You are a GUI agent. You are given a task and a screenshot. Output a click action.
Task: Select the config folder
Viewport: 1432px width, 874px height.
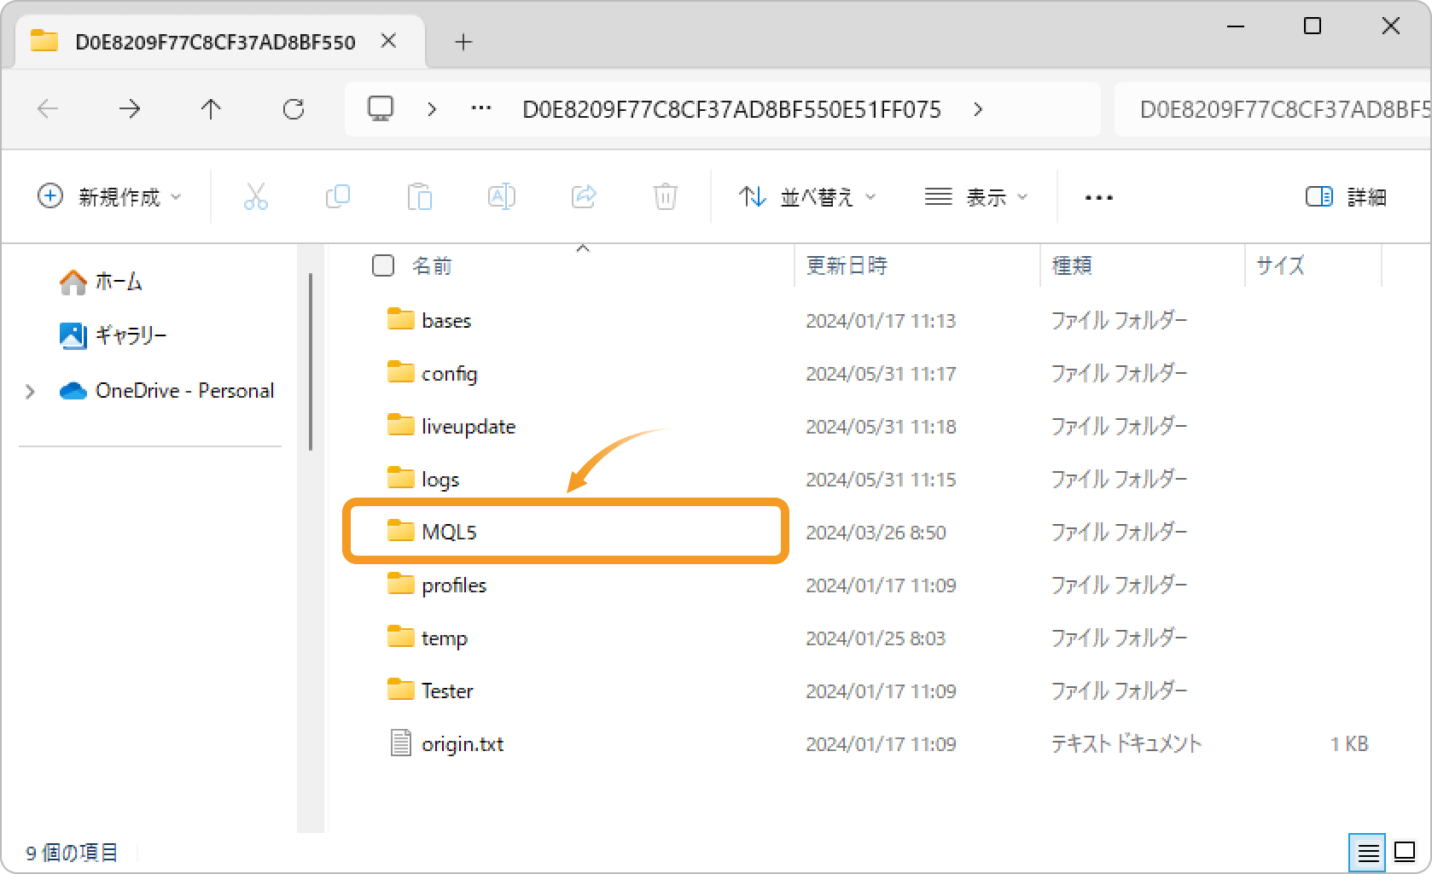pos(449,374)
